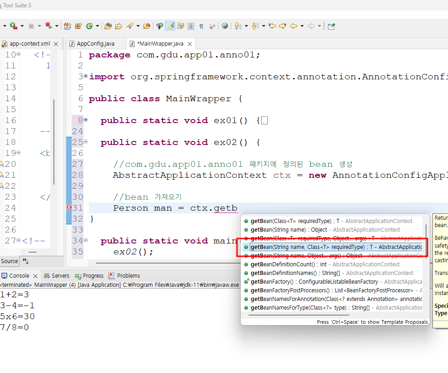The height and width of the screenshot is (373, 448).
Task: Click the globe Web Browser icon
Action: [x=225, y=26]
